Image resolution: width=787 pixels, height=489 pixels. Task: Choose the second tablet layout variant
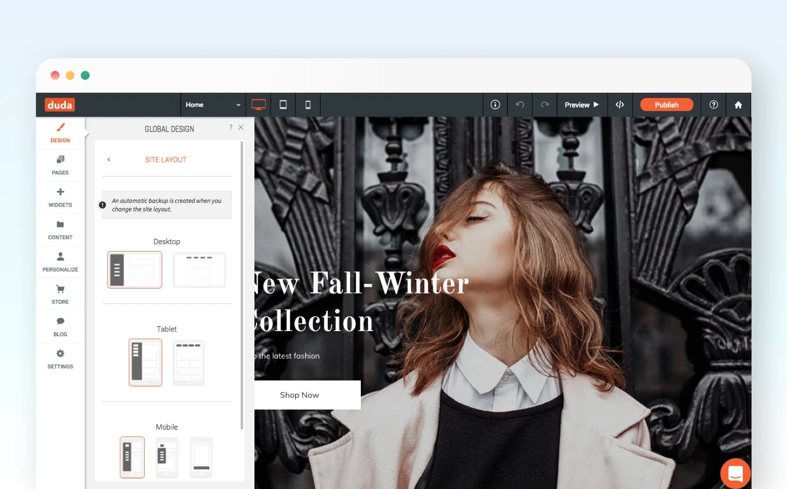coord(188,362)
